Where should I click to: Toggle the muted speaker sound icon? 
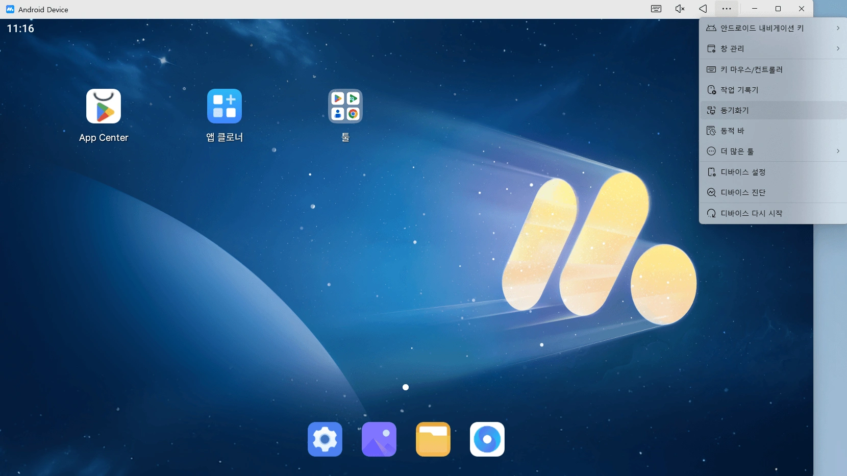point(680,9)
